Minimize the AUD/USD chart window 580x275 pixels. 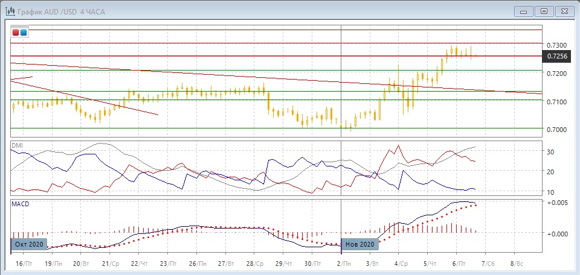pos(523,11)
